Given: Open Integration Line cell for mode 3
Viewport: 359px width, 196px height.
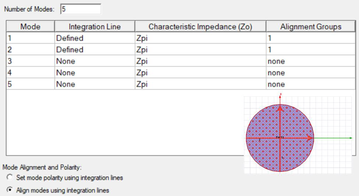Looking at the screenshot, I should click(x=95, y=61).
